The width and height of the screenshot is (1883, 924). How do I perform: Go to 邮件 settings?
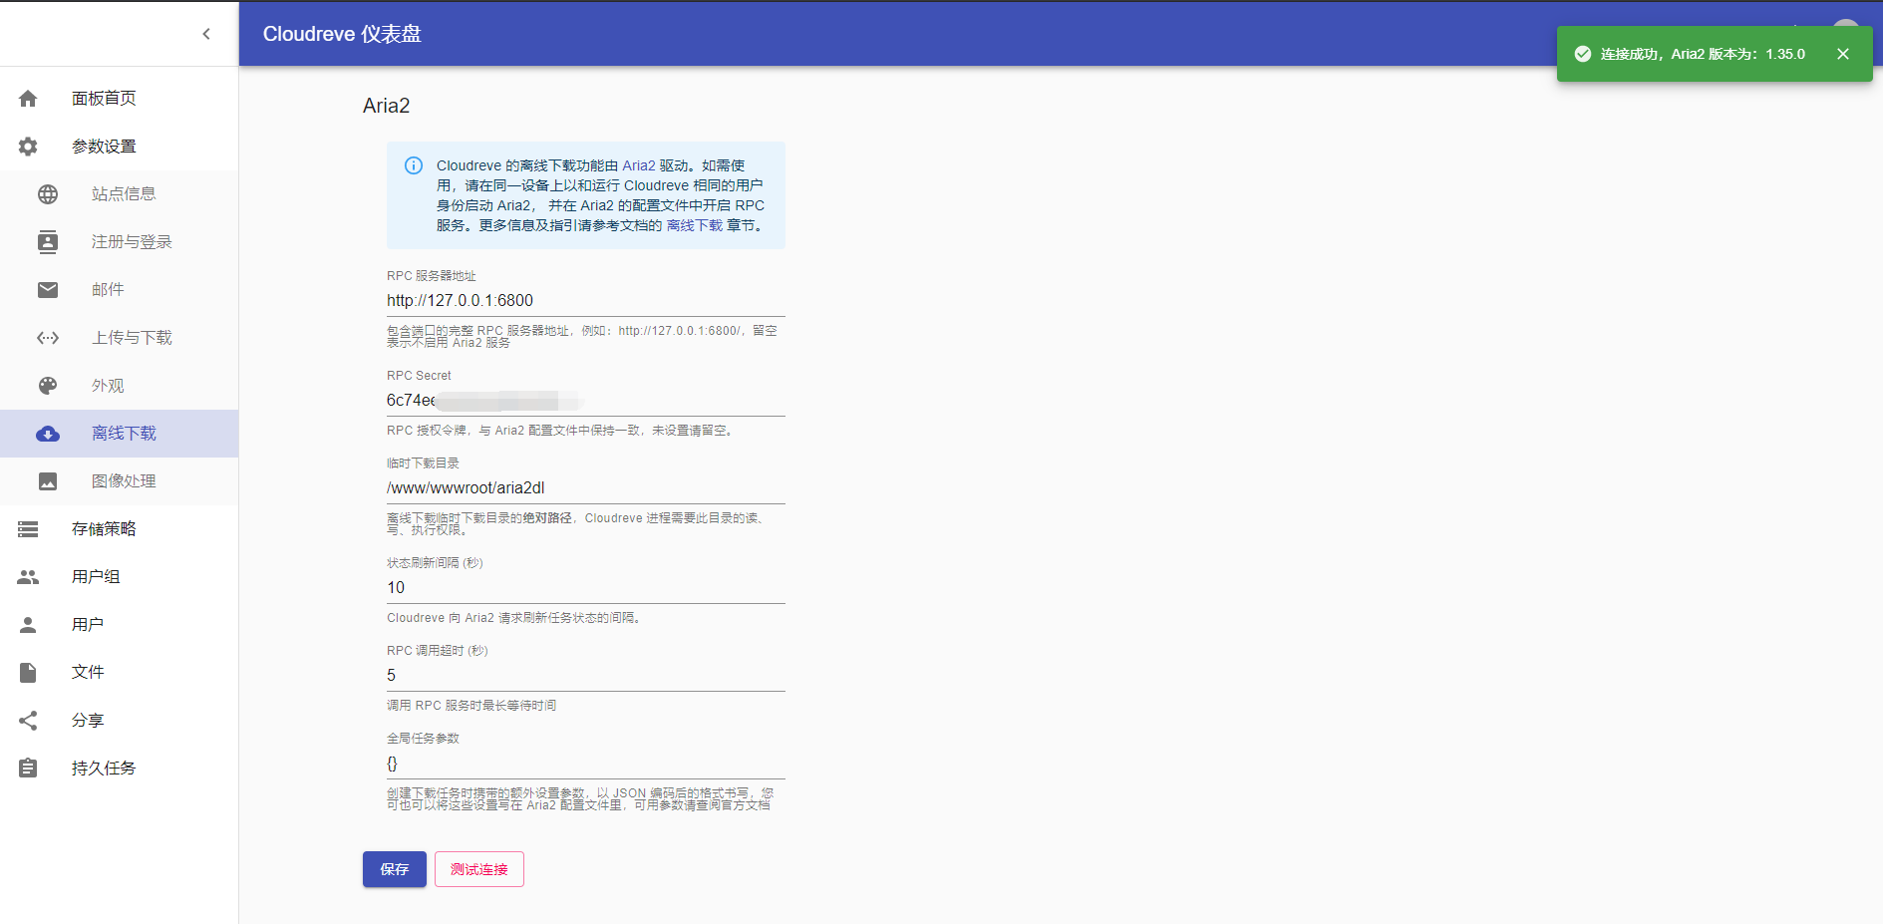(x=120, y=290)
